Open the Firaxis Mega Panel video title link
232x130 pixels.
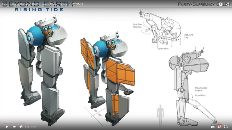coord(42,4)
